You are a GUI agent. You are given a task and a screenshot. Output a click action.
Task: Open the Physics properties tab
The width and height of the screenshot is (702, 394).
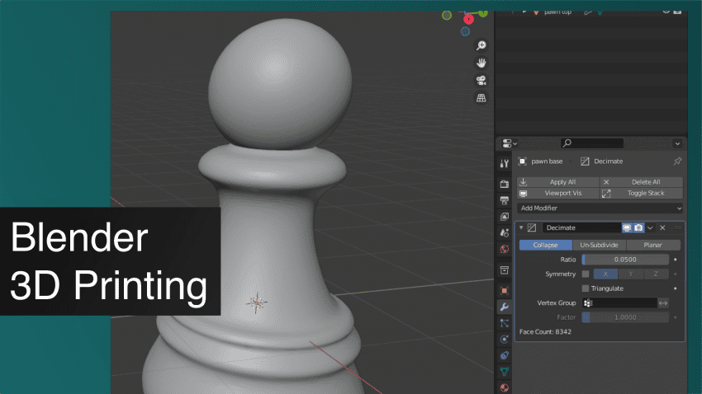click(505, 339)
